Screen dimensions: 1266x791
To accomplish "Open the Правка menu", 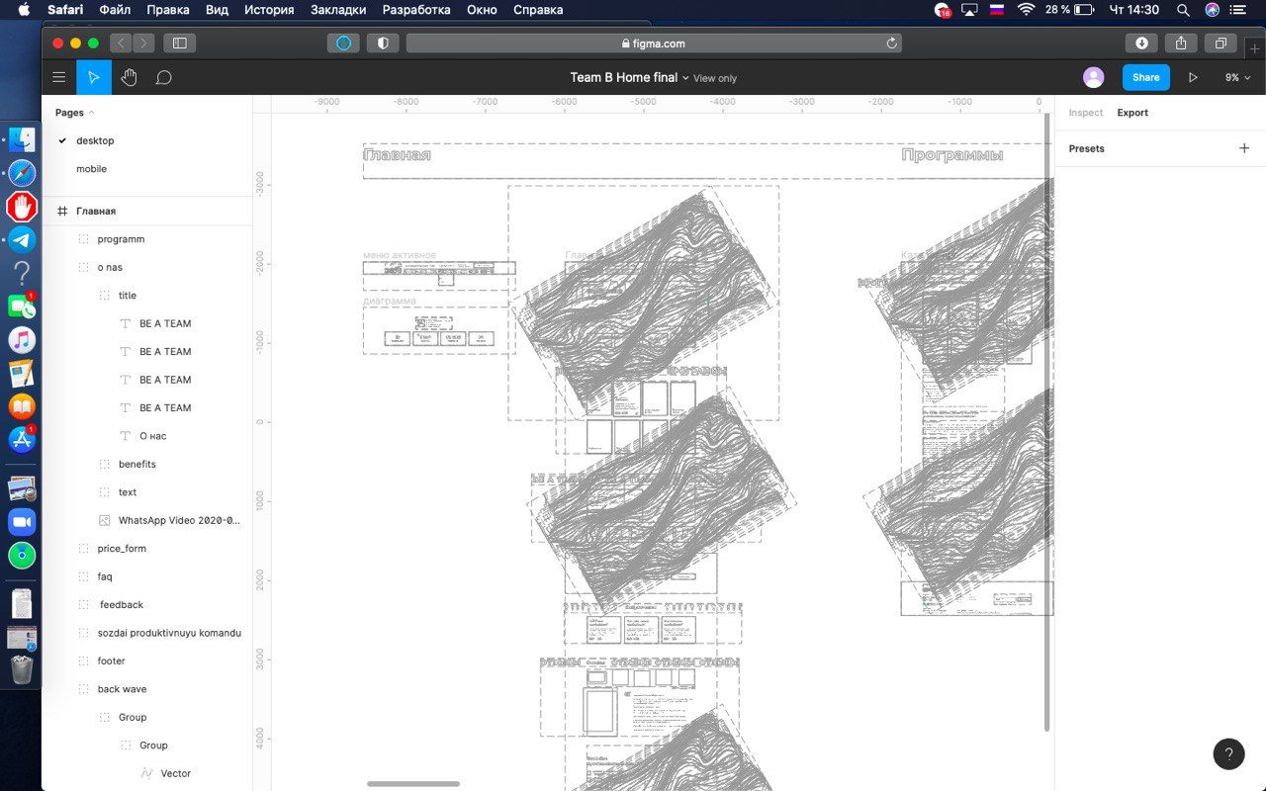I will [x=168, y=10].
